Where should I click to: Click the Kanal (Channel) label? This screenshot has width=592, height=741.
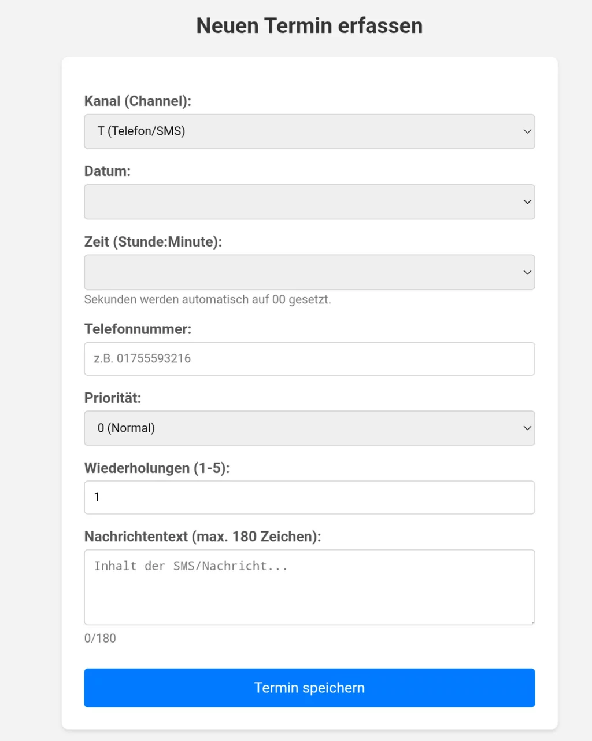138,101
